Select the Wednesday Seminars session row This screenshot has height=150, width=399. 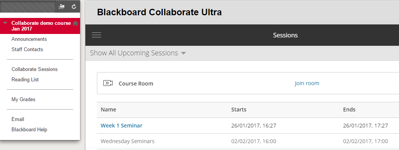tap(248, 141)
